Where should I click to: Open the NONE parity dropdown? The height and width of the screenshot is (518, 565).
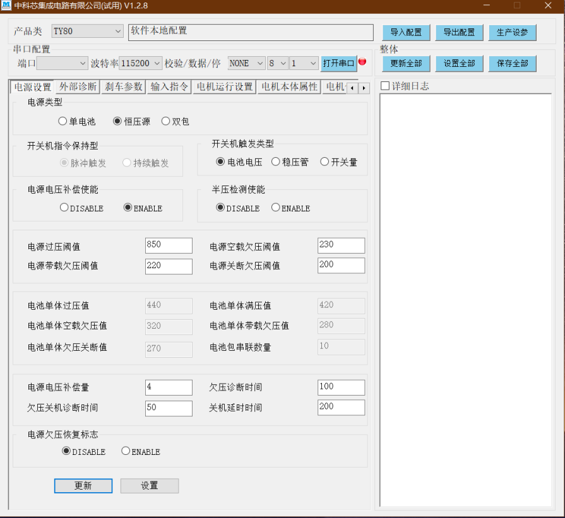(247, 63)
